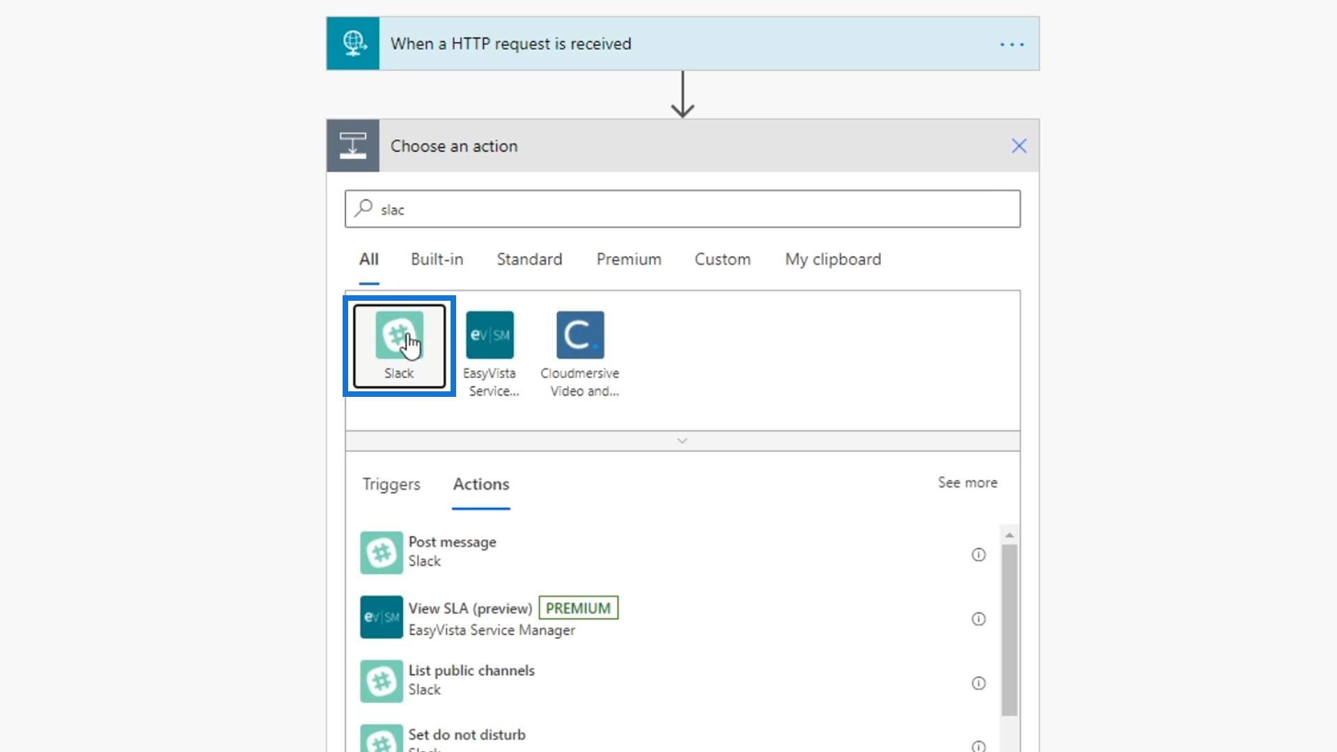Click the actions list scrollbar up arrow
The image size is (1337, 752).
1009,535
